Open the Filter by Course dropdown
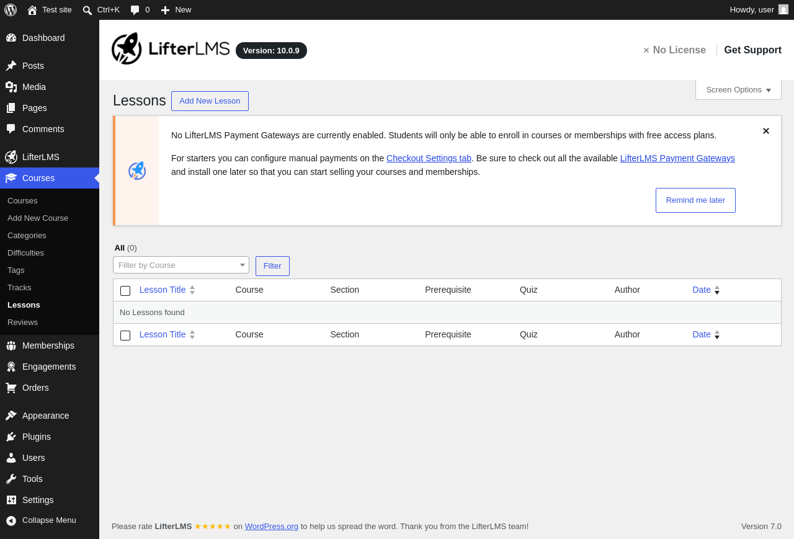 point(181,265)
